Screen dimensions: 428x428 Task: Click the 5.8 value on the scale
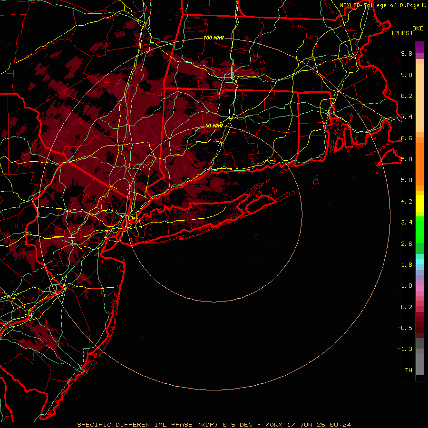pyautogui.click(x=407, y=159)
